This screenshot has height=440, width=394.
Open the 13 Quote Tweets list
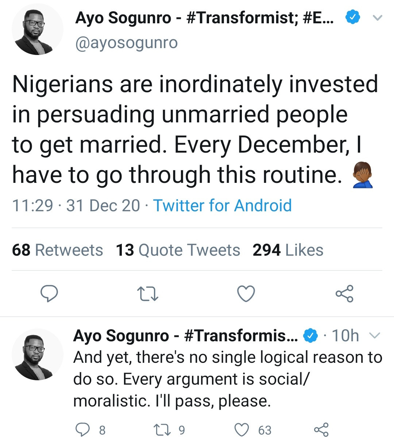[x=178, y=250]
